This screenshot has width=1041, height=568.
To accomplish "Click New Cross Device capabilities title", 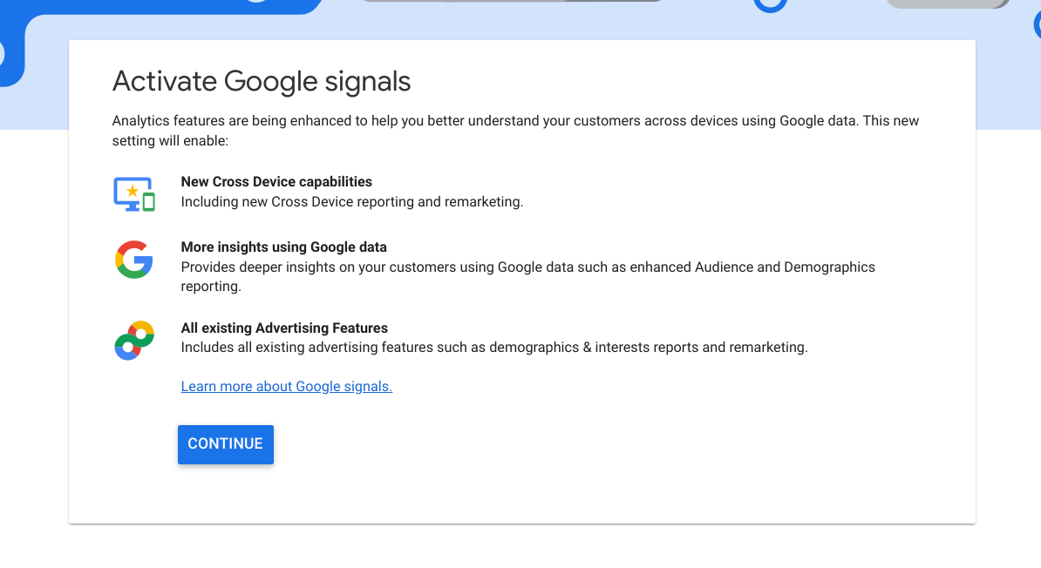I will click(x=276, y=182).
